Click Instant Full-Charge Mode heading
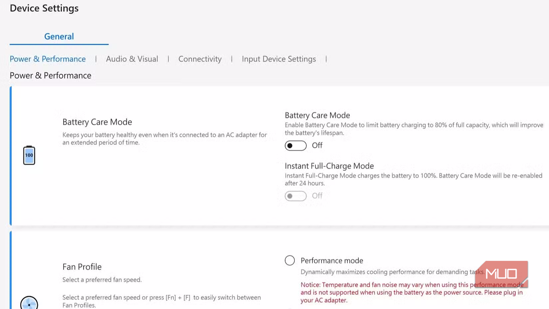The image size is (549, 309). (x=329, y=166)
